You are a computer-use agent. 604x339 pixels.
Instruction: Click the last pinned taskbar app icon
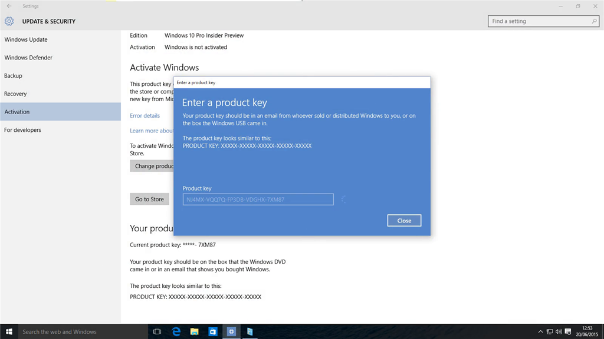coord(250,331)
